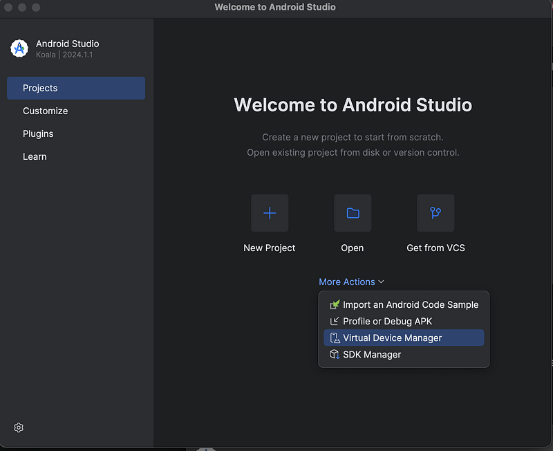Click the Welcome to Android Studio heading
Image resolution: width=553 pixels, height=451 pixels.
(353, 105)
